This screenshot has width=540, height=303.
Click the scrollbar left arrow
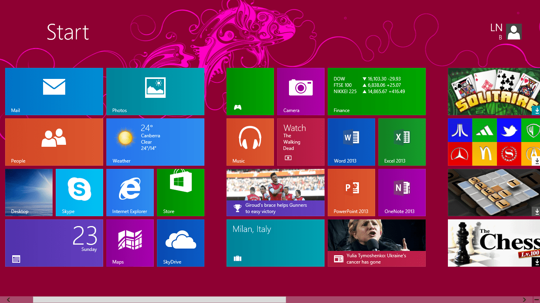click(x=9, y=300)
